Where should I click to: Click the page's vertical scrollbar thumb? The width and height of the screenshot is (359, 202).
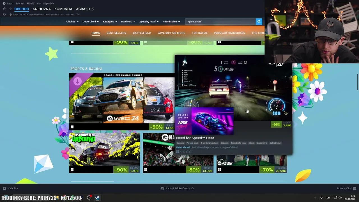(x=357, y=82)
